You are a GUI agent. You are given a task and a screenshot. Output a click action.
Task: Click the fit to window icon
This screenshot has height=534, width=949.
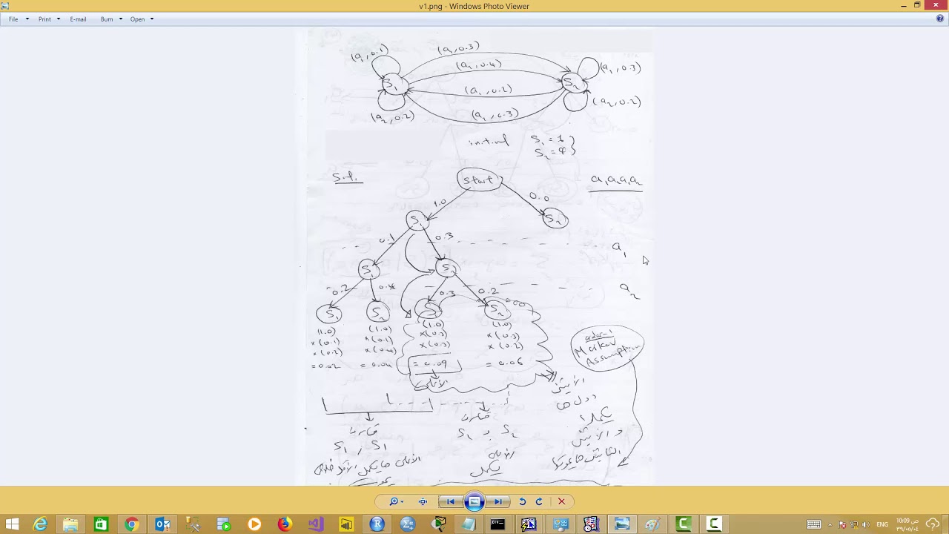pyautogui.click(x=423, y=502)
